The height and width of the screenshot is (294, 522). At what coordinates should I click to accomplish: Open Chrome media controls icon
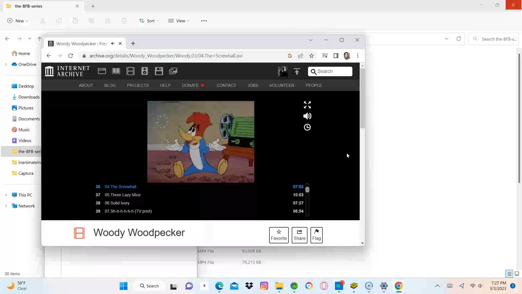pos(325,56)
